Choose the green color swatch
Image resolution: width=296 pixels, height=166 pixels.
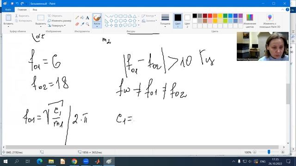coord(225,16)
